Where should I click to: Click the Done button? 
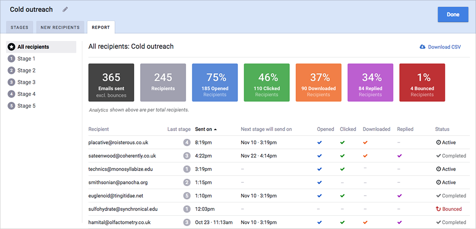453,15
